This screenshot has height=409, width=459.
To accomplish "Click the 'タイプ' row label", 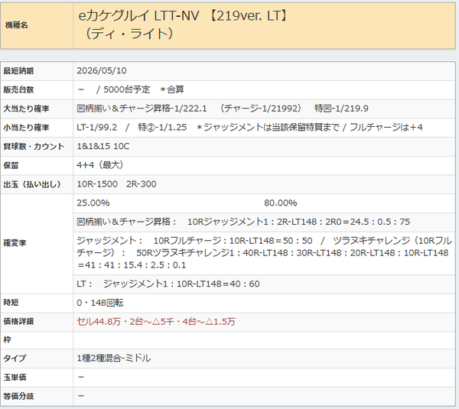I will 15,358.
